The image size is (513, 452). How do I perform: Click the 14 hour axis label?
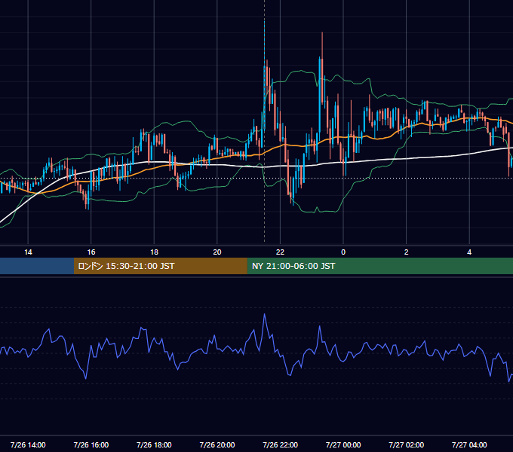click(x=28, y=252)
